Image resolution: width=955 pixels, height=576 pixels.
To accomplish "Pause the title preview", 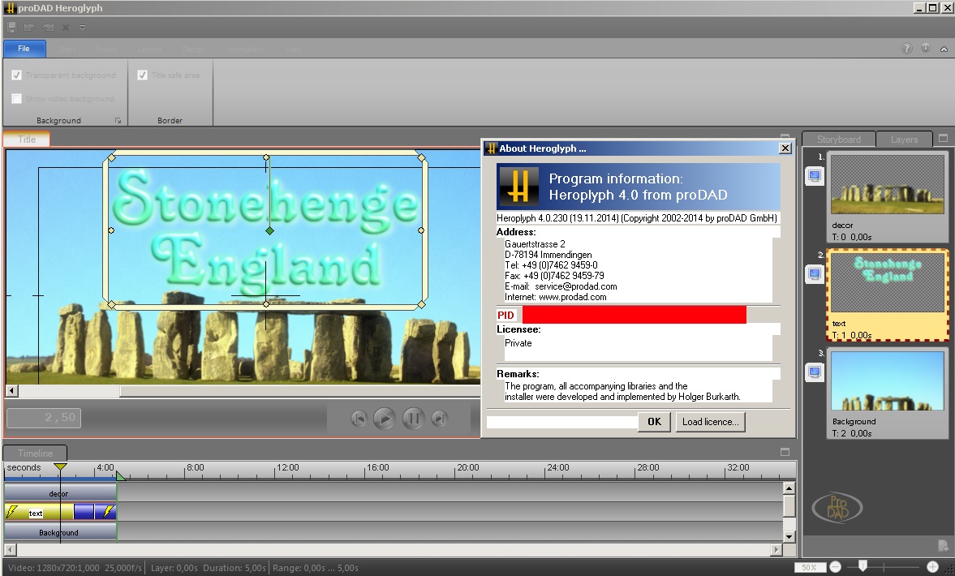I will [x=413, y=419].
